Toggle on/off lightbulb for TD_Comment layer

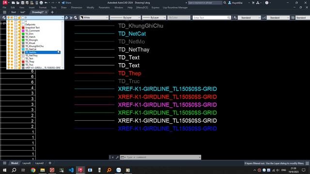click(9, 30)
